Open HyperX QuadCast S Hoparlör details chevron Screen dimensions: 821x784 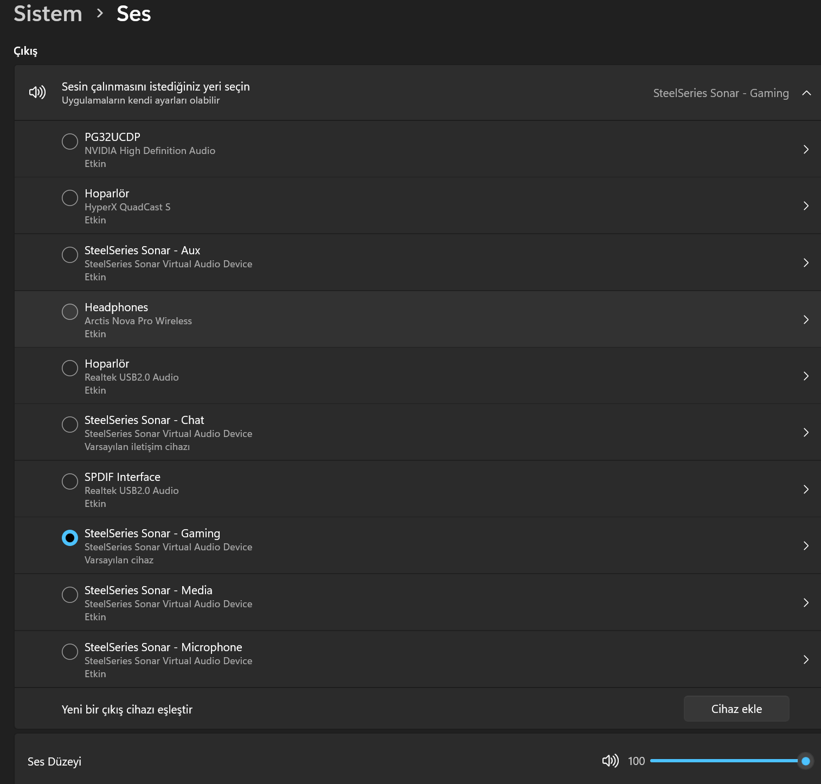(x=806, y=206)
